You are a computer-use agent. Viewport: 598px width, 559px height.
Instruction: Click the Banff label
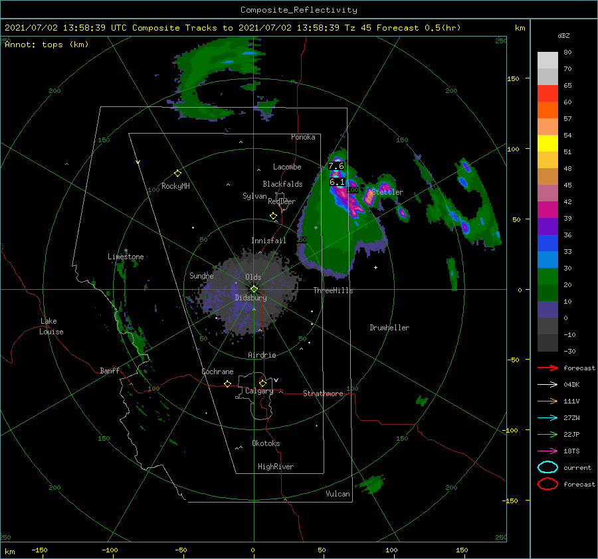pos(110,371)
